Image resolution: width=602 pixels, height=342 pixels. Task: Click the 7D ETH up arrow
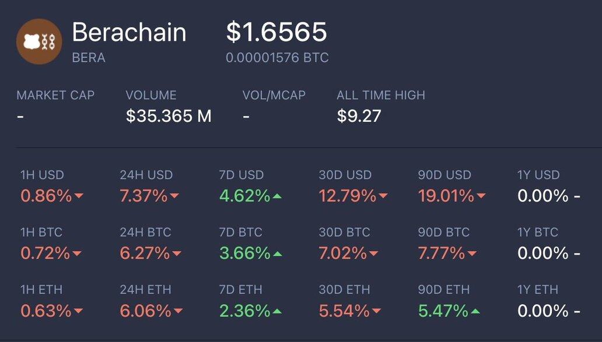coord(277,311)
